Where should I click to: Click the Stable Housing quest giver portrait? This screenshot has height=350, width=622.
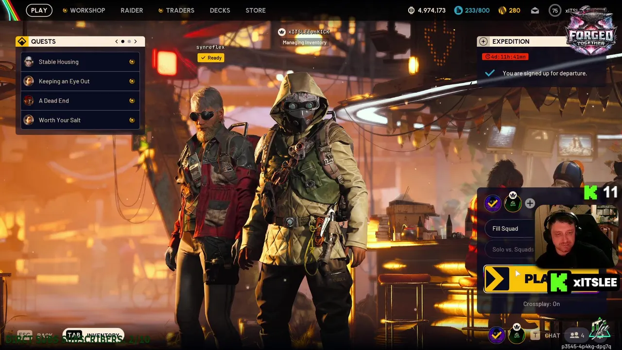[29, 62]
